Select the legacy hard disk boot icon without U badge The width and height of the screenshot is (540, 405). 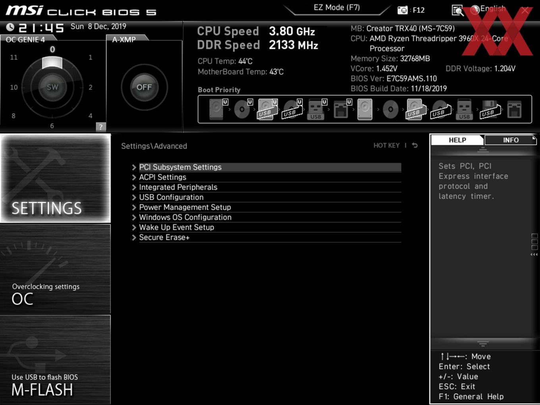coord(365,109)
